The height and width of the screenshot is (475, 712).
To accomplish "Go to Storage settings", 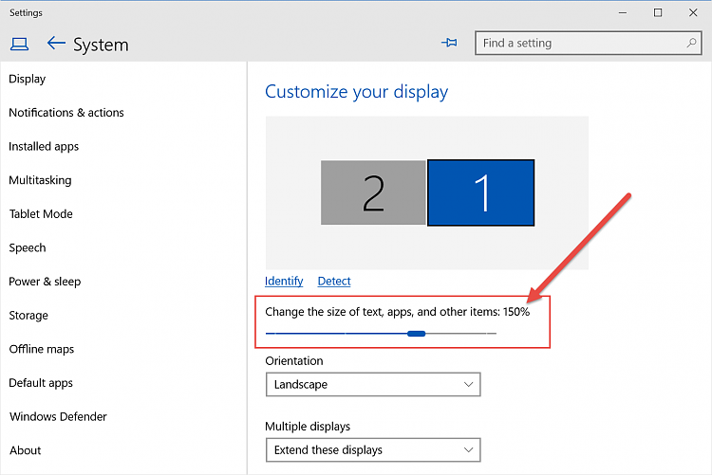I will pos(28,316).
